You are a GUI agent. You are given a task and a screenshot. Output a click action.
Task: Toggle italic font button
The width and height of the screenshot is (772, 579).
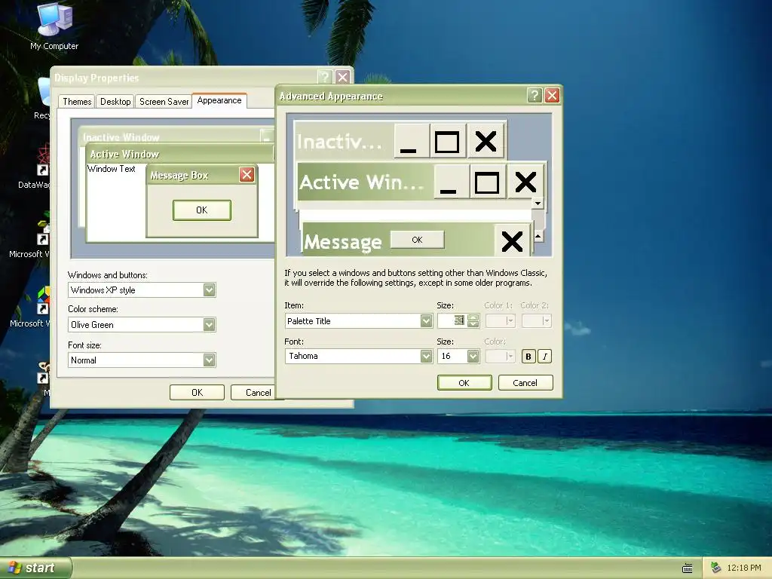[544, 357]
